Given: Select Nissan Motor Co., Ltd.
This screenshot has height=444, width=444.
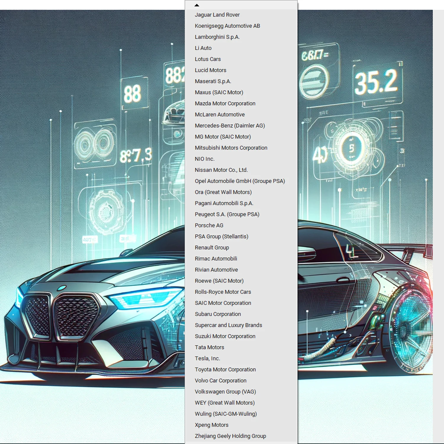Looking at the screenshot, I should (221, 170).
